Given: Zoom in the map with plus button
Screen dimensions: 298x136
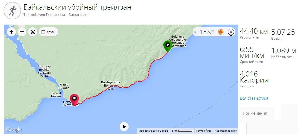Looking at the screenshot, I should coord(11,32).
